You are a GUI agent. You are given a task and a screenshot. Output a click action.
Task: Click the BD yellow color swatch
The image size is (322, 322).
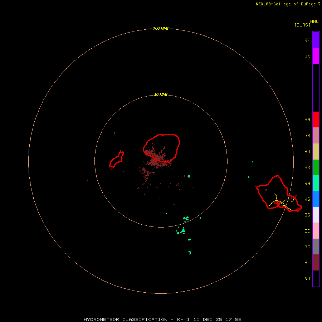316,152
